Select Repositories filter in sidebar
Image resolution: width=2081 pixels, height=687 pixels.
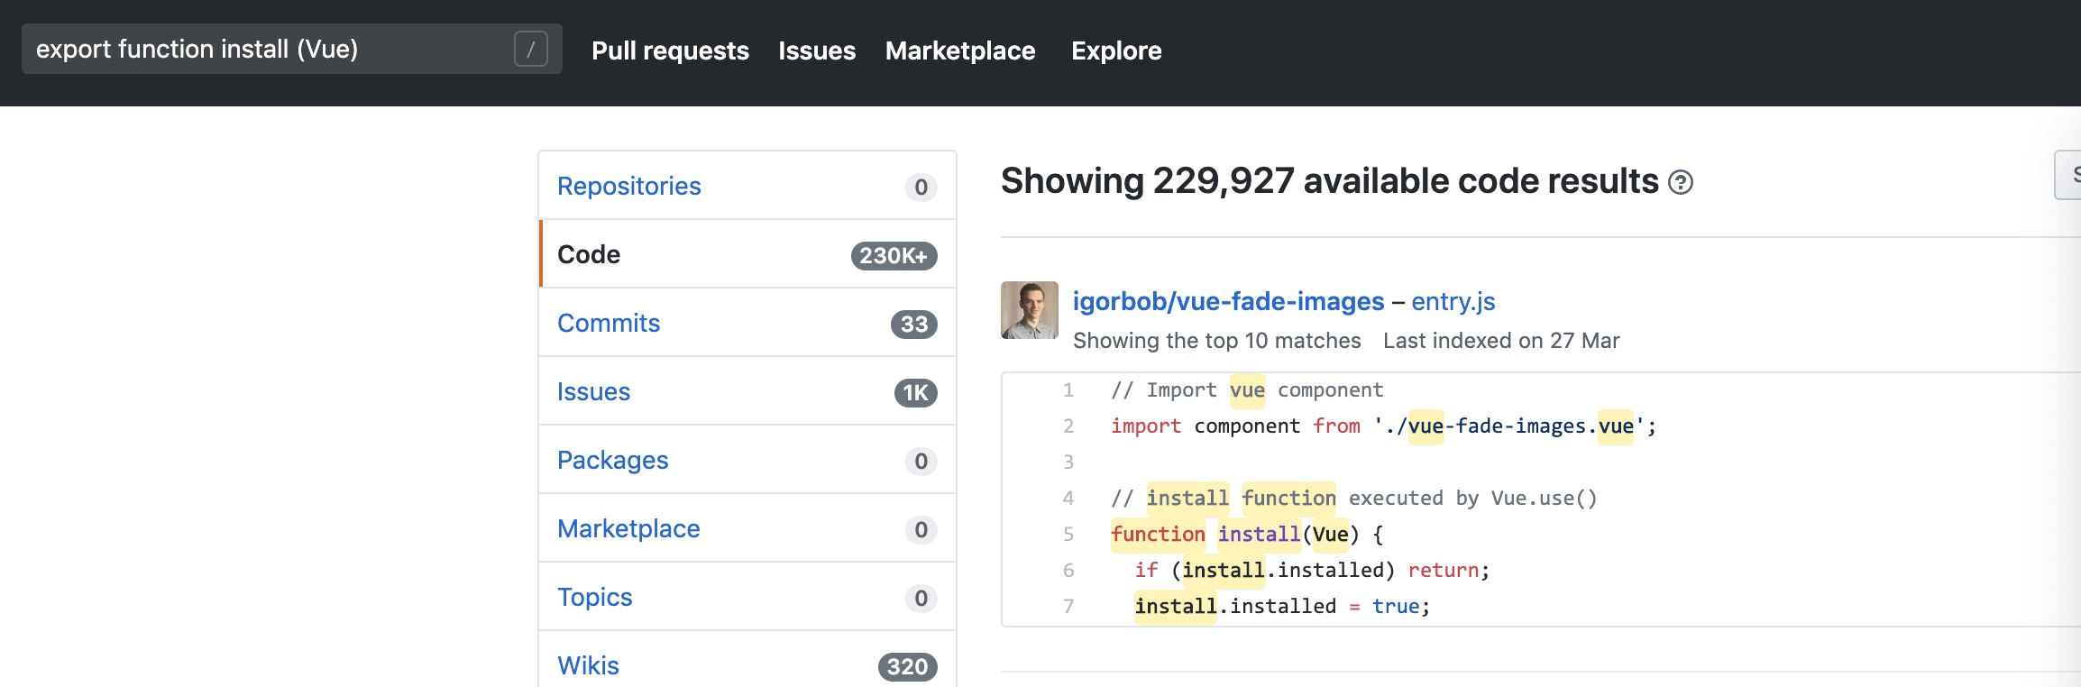pos(747,186)
